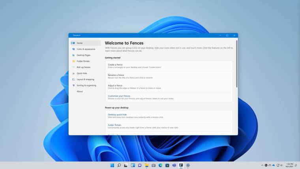The image size is (300, 169).
Task: Select the Rename a Fence entry
Action: [116, 75]
